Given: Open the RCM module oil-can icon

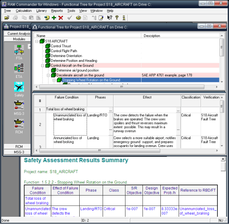Looking at the screenshot, I should coord(19,124).
